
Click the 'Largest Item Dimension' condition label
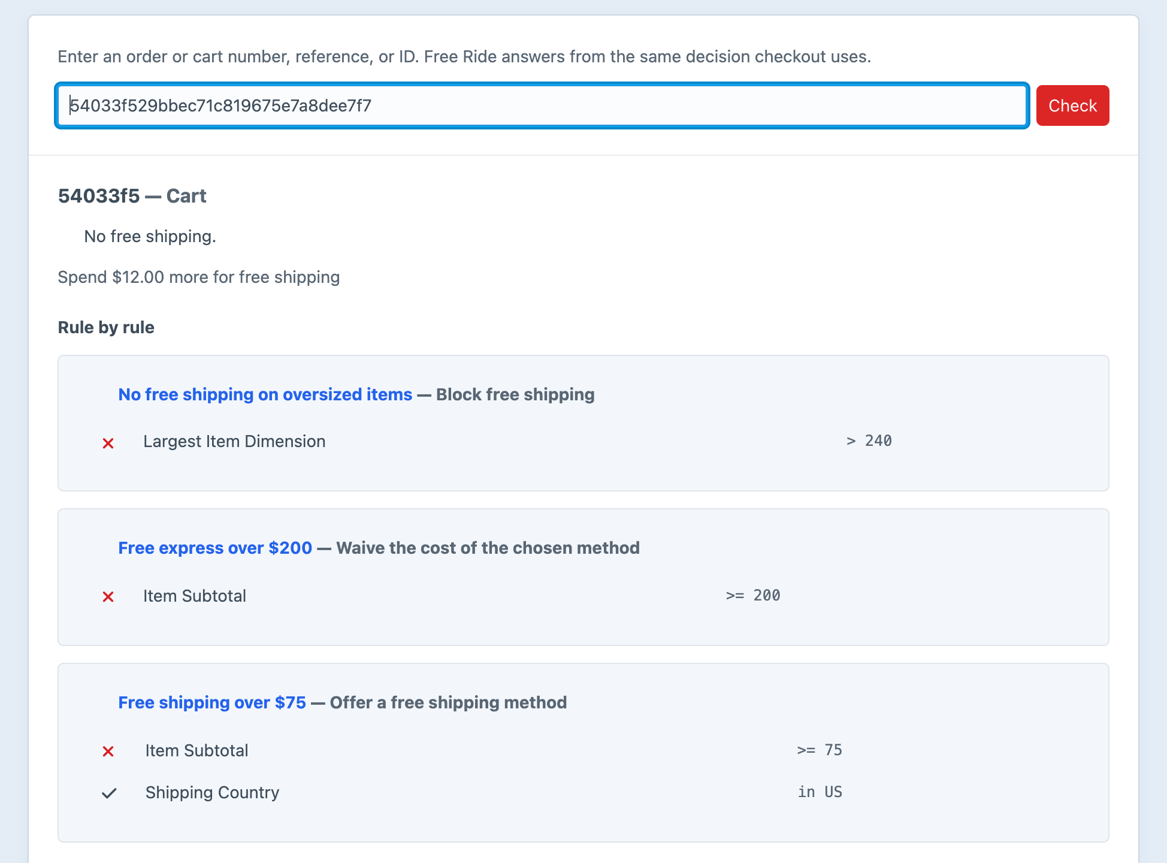click(234, 441)
